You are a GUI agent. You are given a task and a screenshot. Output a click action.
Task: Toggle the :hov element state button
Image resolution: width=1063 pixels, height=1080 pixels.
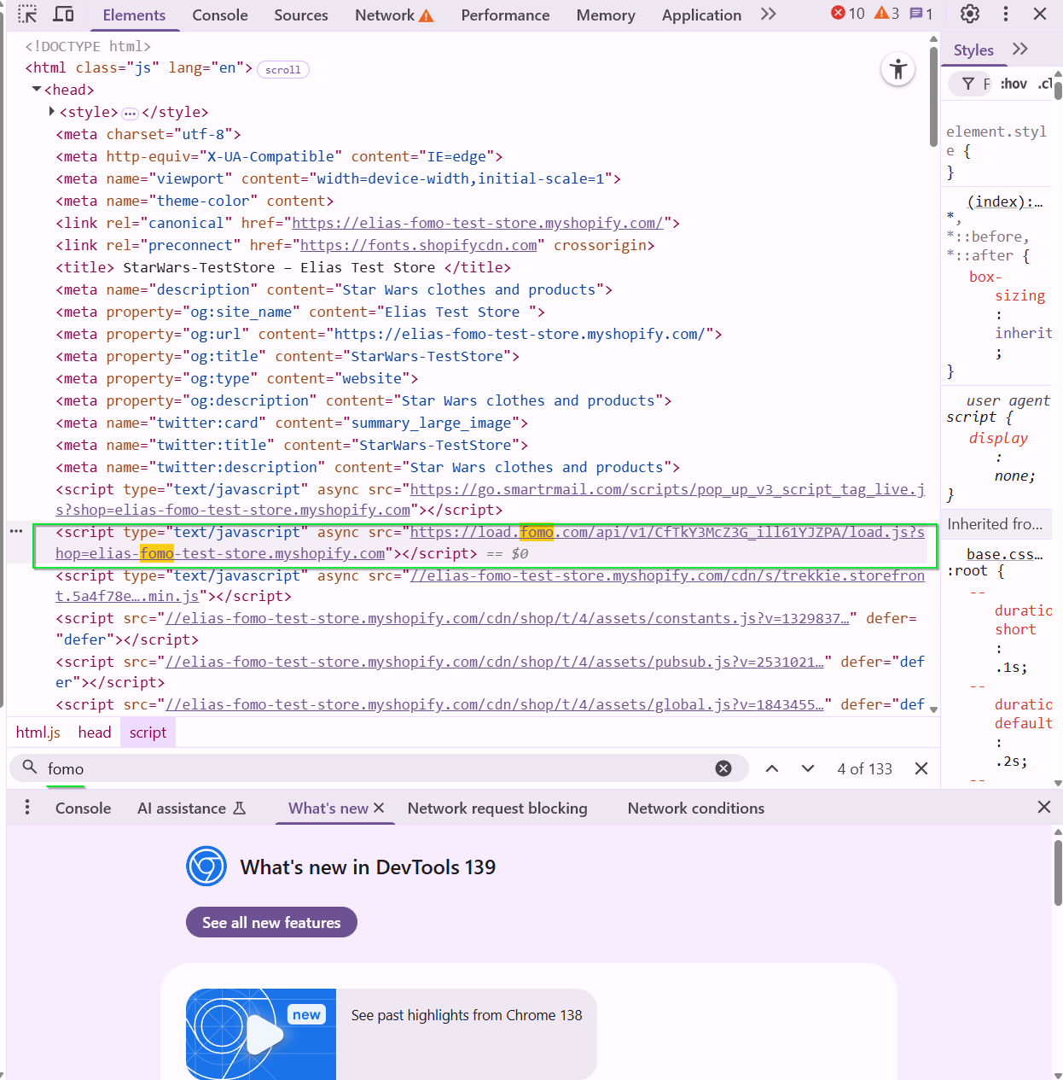coord(1014,84)
